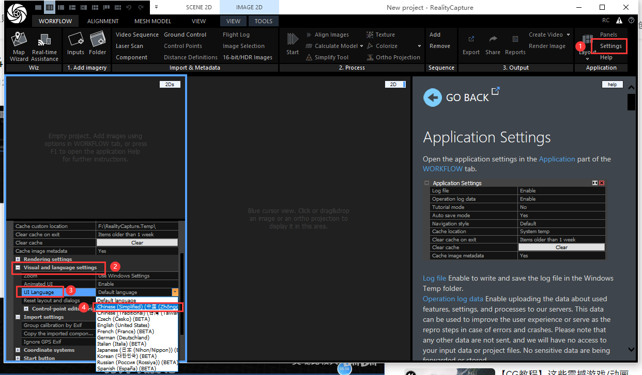Switch to the ALIGNMENT ribbon tab
The image size is (642, 375).
(103, 21)
